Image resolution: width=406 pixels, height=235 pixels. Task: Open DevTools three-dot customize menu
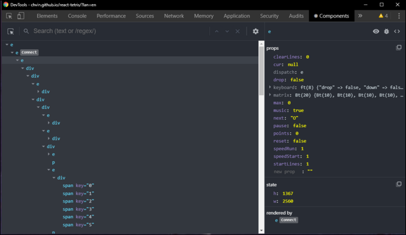399,16
